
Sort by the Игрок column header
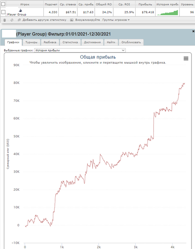pyautogui.click(x=25, y=4)
